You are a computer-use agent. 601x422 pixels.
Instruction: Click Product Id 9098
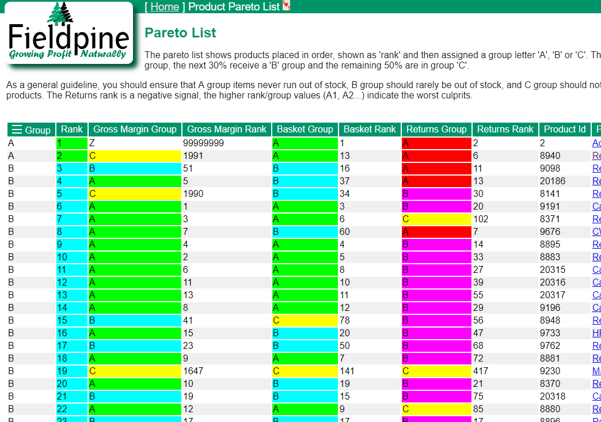pos(550,169)
